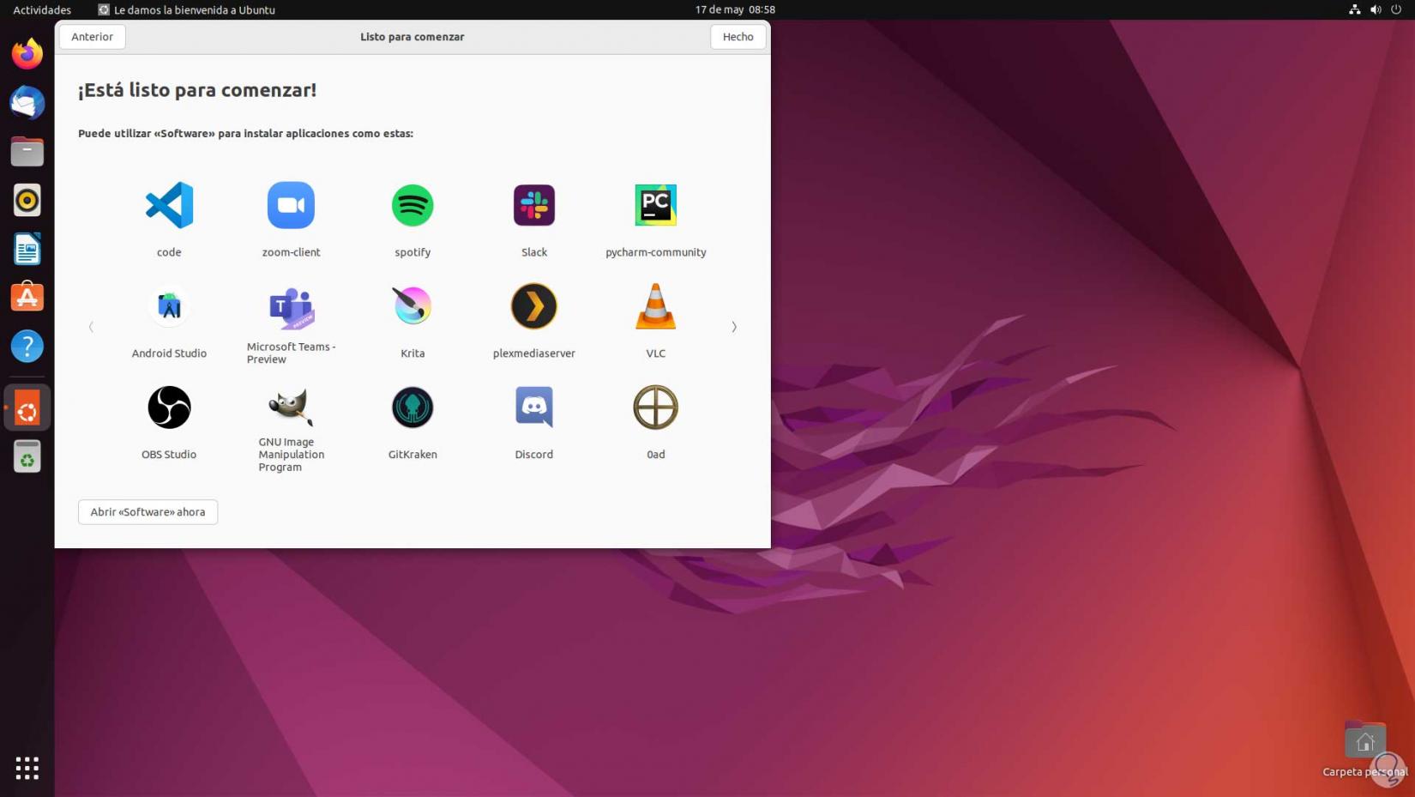
Task: Select the OBS Studio app icon
Action: [x=169, y=408]
